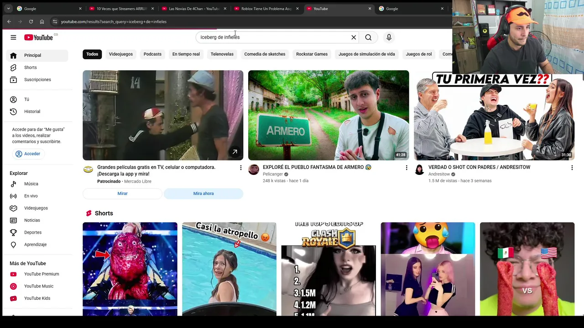Click the Mira ahora button
The width and height of the screenshot is (584, 328).
(203, 194)
